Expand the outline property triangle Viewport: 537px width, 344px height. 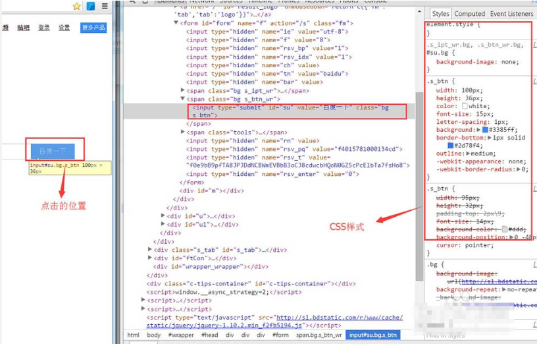tap(468, 154)
